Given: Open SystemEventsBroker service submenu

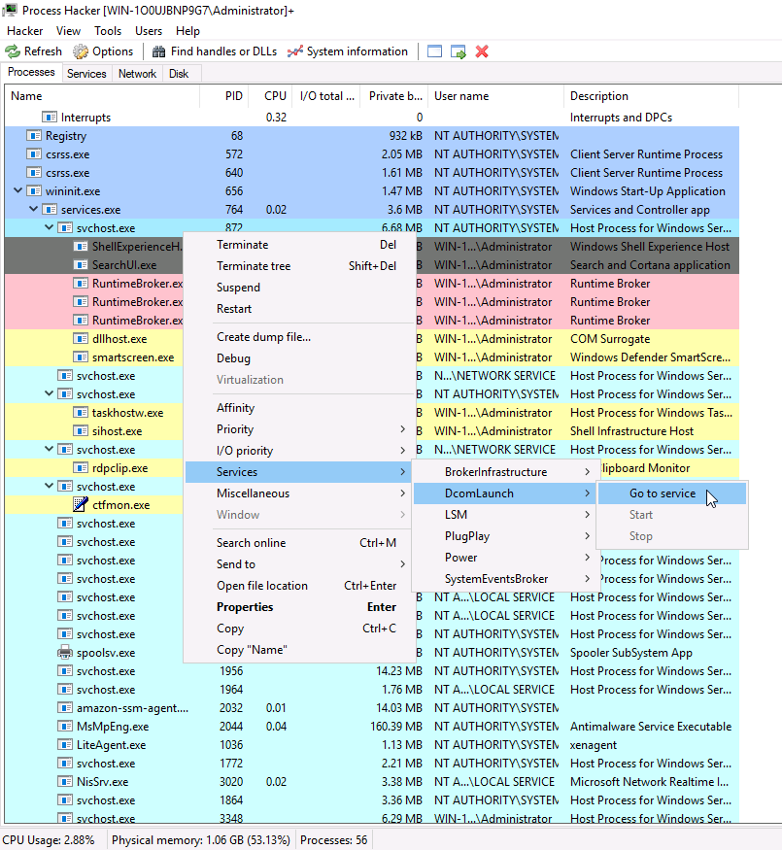Looking at the screenshot, I should (505, 579).
